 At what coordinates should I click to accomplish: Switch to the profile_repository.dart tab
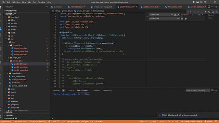(x=103, y=7)
